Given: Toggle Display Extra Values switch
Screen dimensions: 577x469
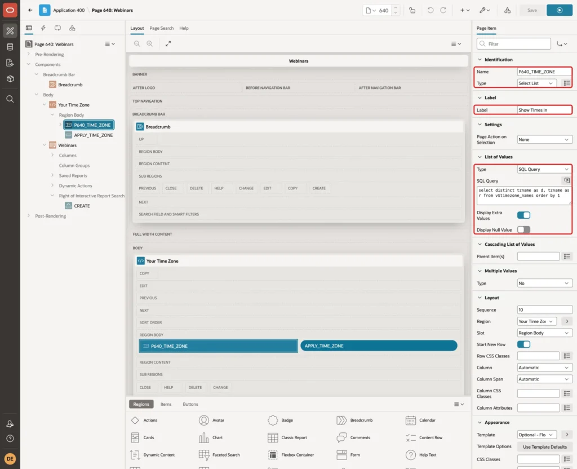Looking at the screenshot, I should [523, 215].
